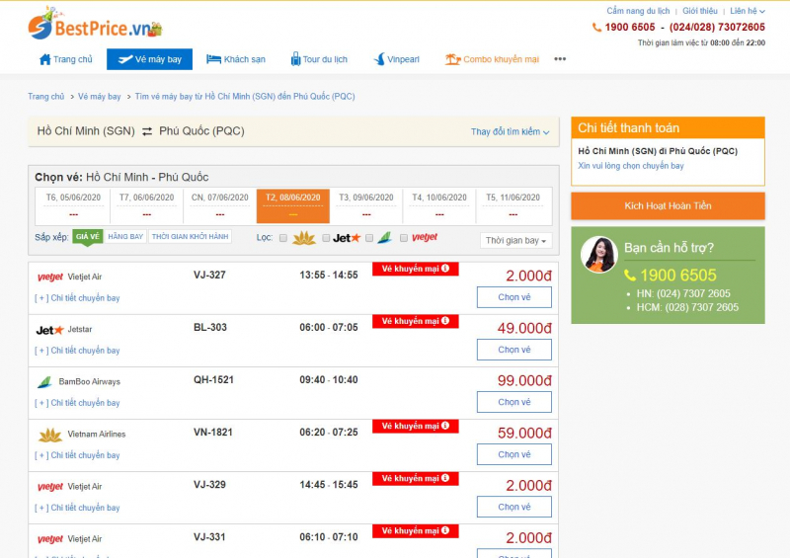Click Chọn vé for flight VJ-327
This screenshot has height=558, width=790.
tap(513, 297)
